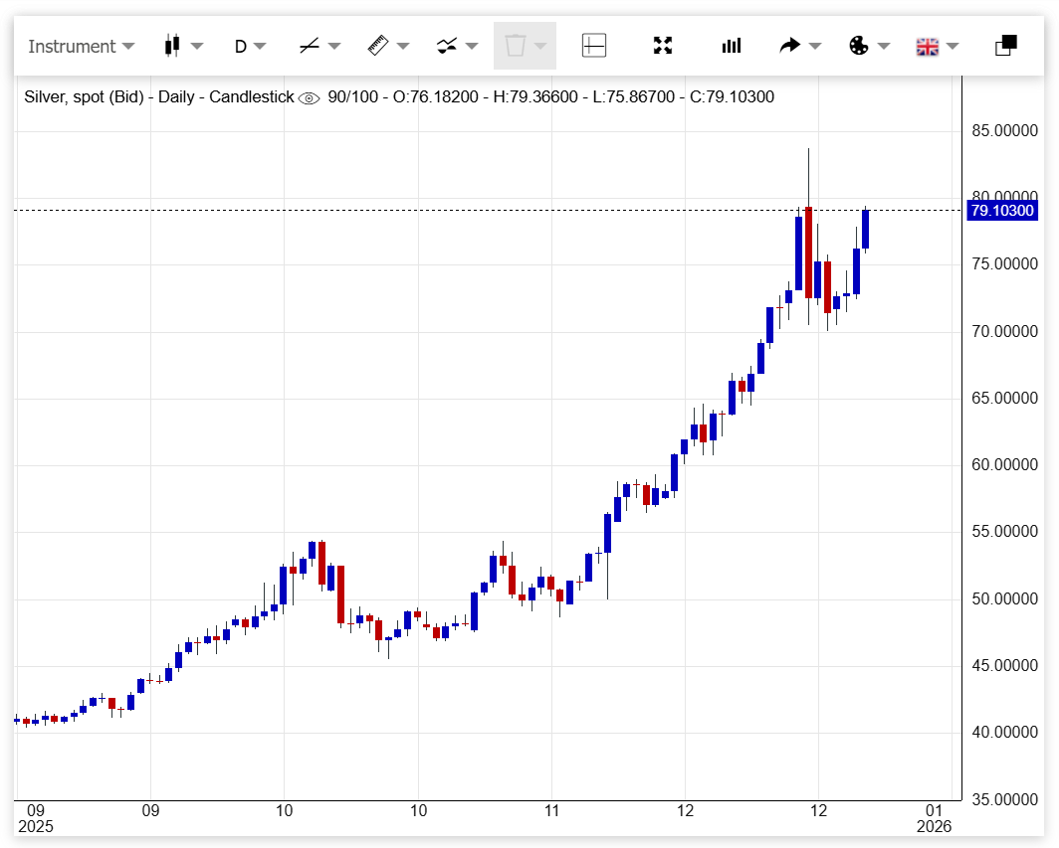Toggle fullscreen mode with the expand icon

point(663,46)
